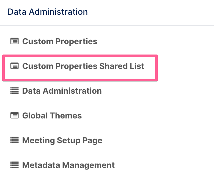The width and height of the screenshot is (214, 183).
Task: Go to Global Themes
Action: tap(52, 116)
